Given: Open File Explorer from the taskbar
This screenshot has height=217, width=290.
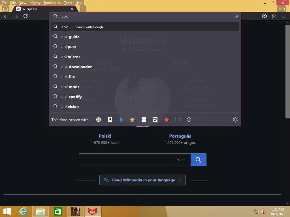Looking at the screenshot, I should [x=40, y=211].
